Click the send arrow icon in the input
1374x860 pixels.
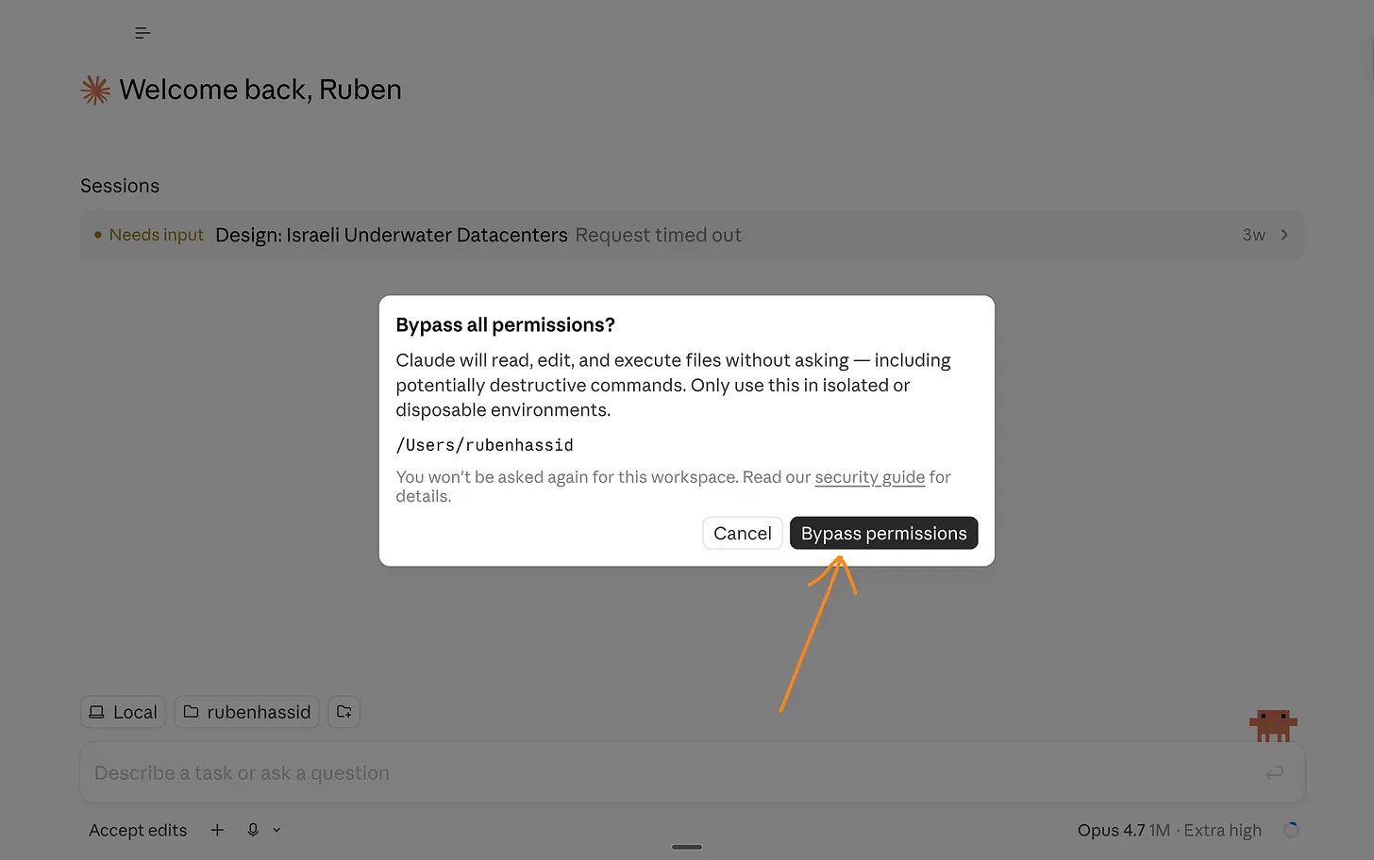(x=1274, y=773)
